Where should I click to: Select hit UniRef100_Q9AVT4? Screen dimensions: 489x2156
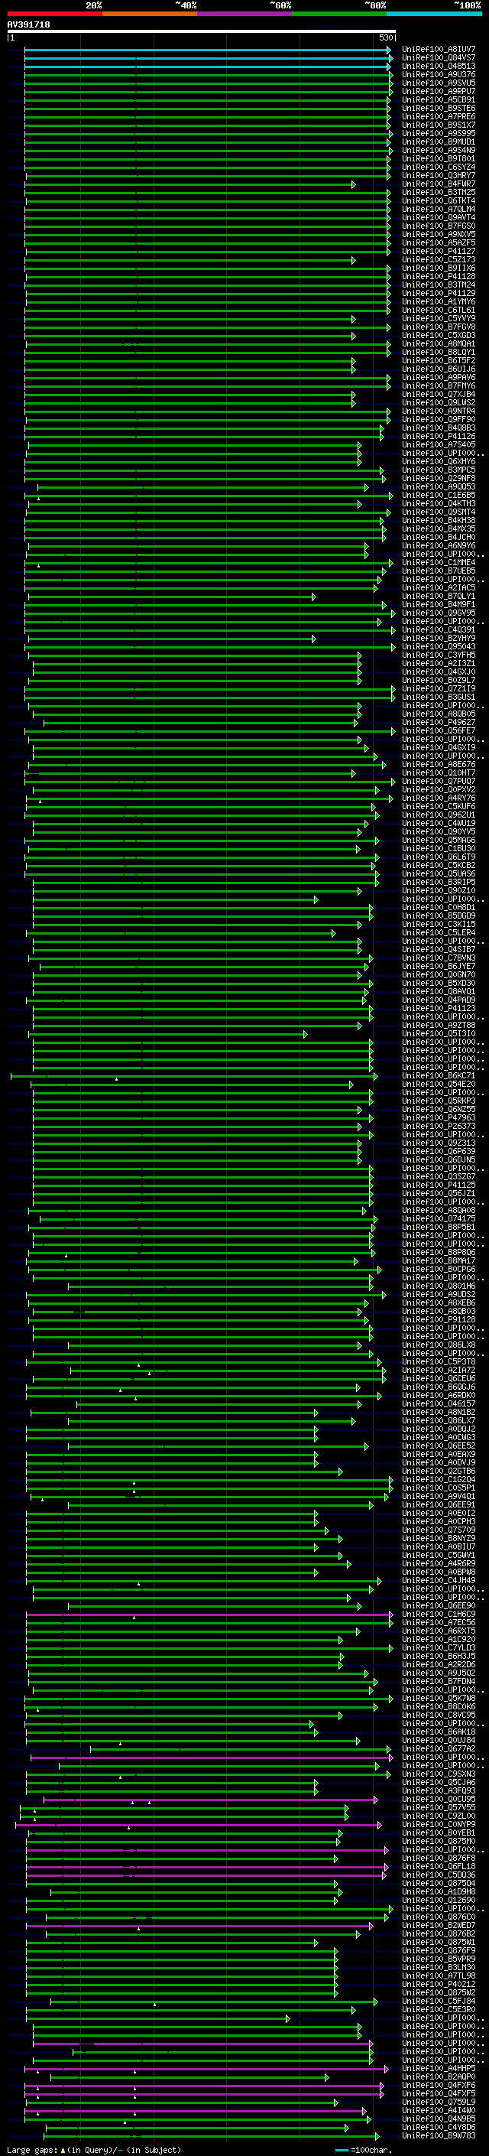438,218
